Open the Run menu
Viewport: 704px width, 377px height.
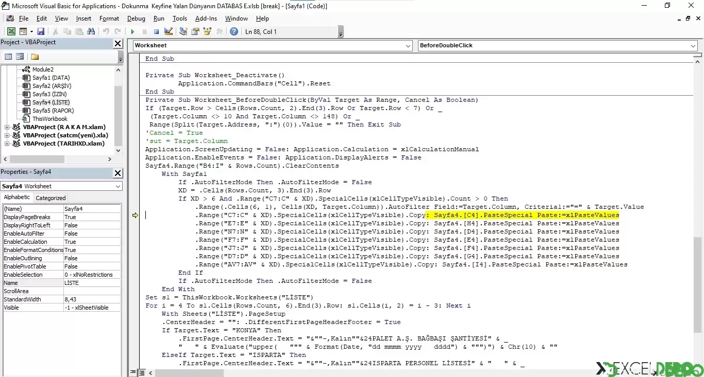pyautogui.click(x=159, y=19)
